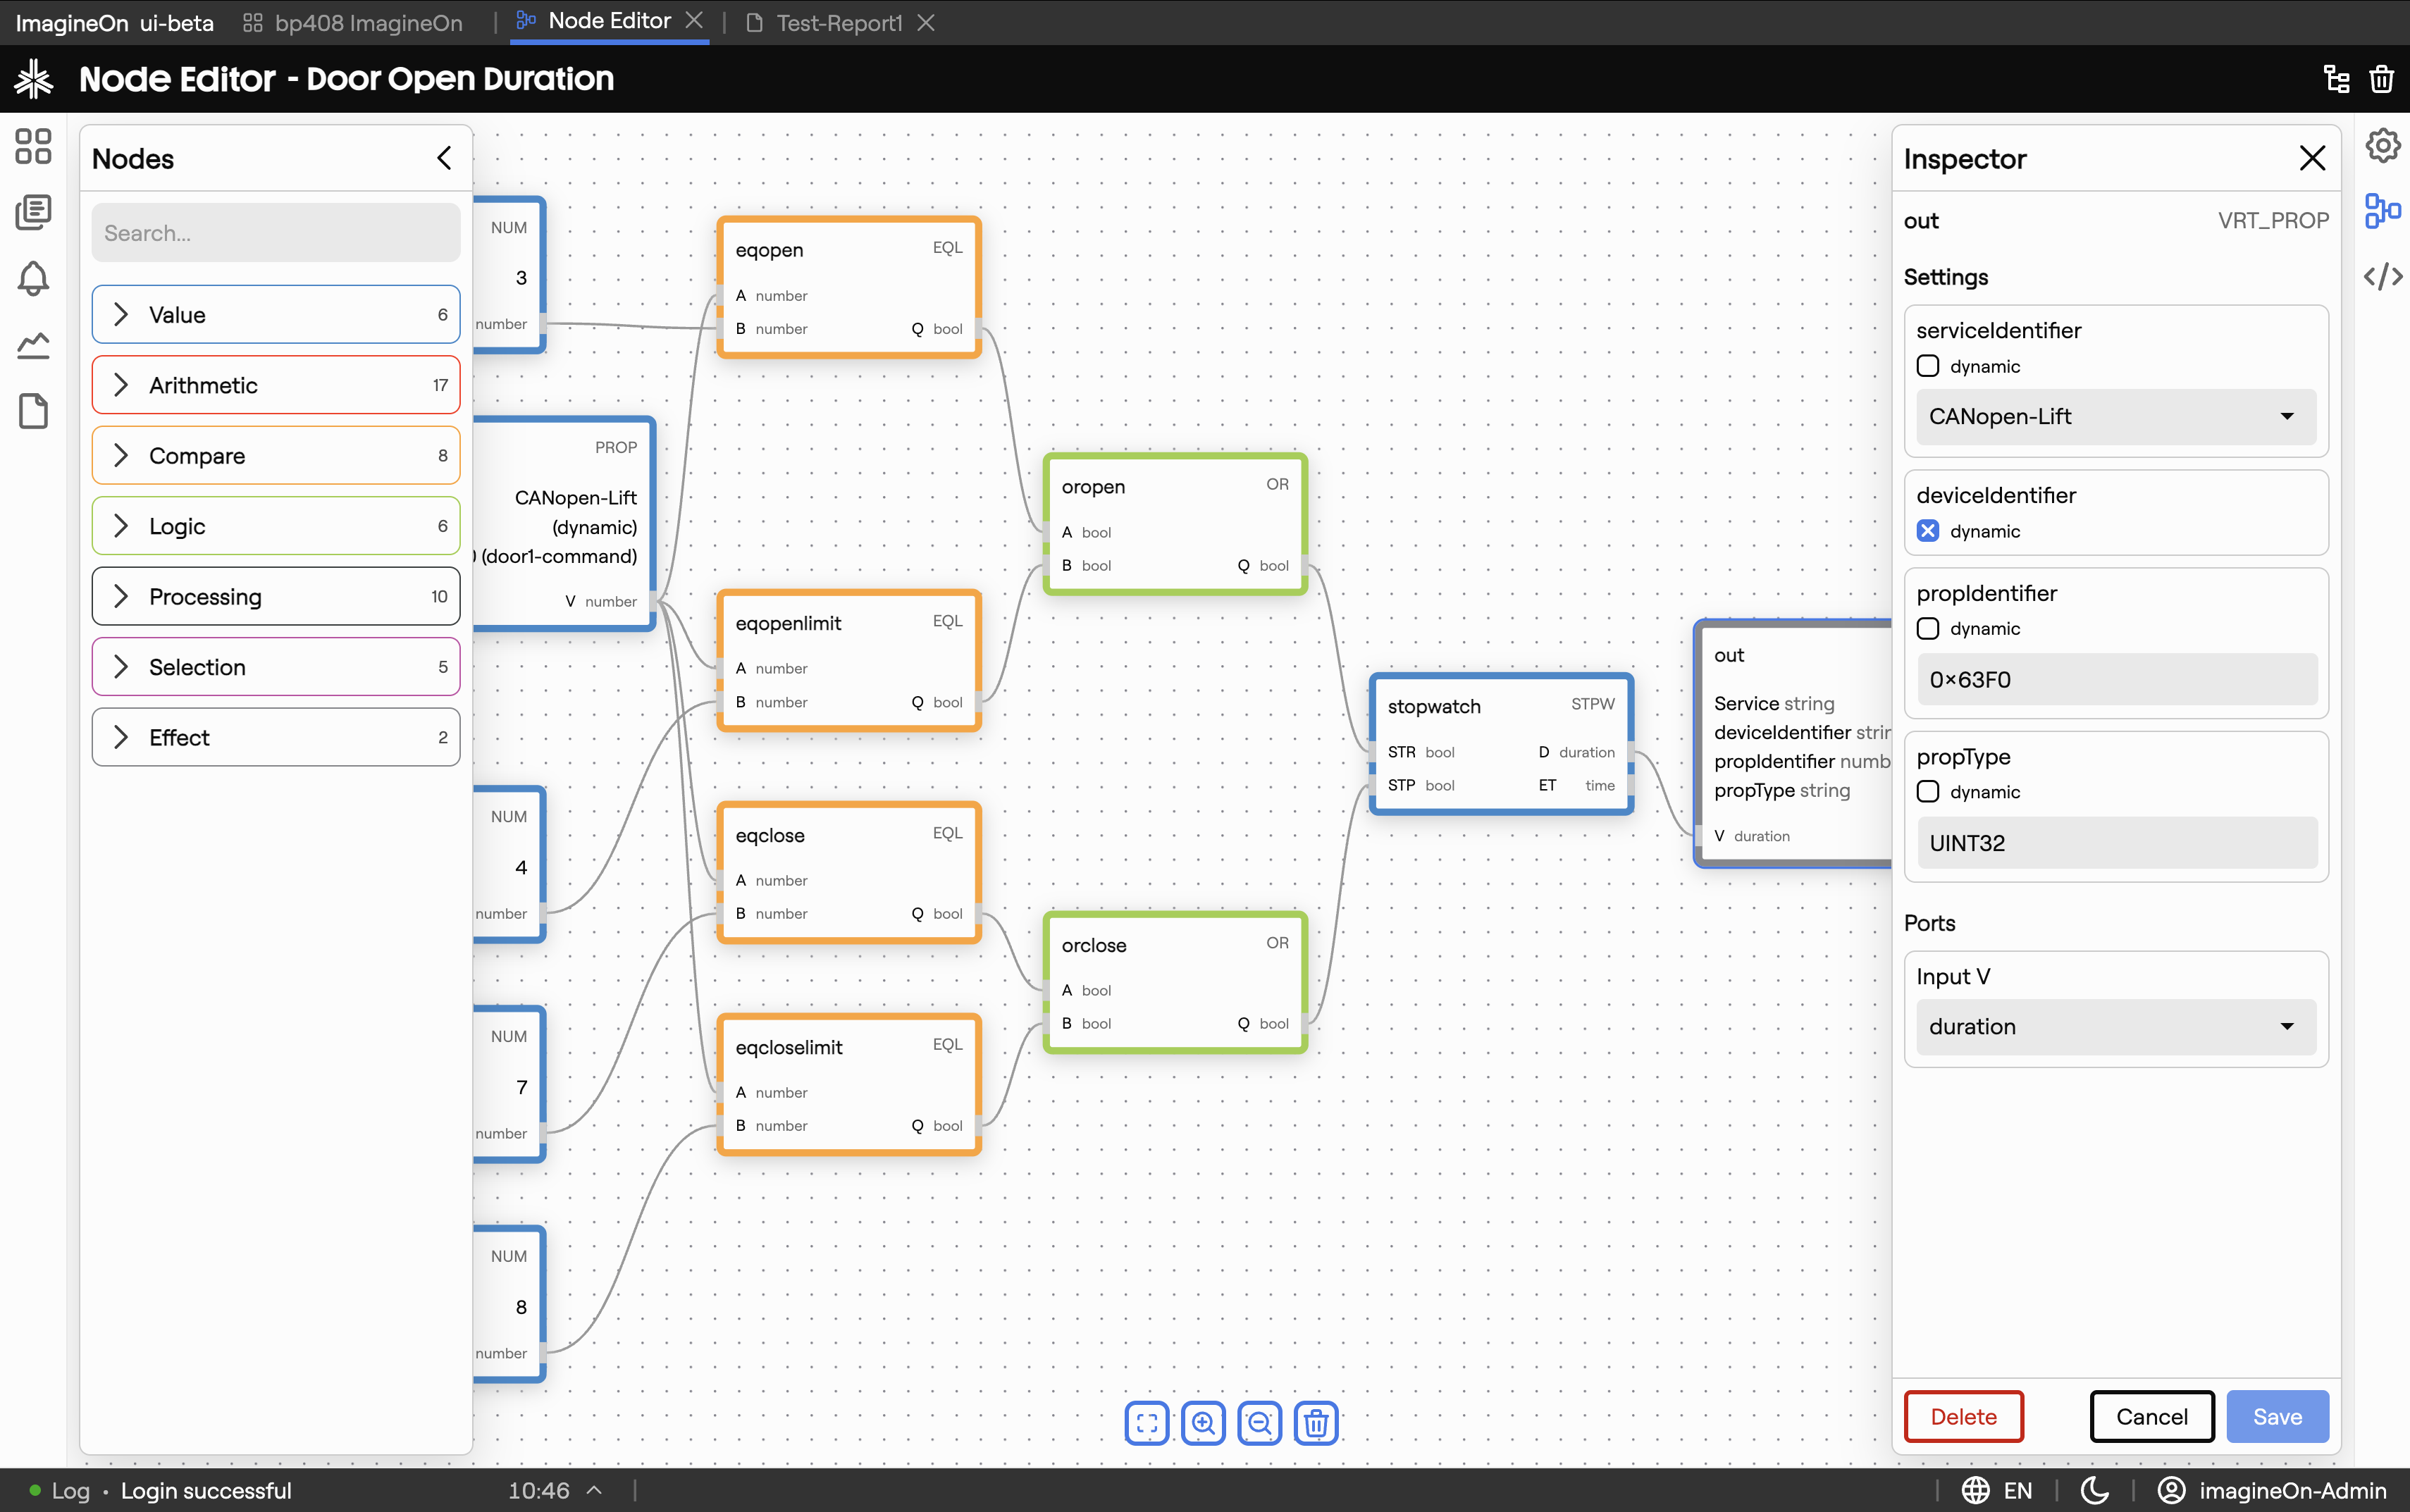Viewport: 2410px width, 1512px height.
Task: Open the documents page sidebar icon
Action: coord(33,411)
